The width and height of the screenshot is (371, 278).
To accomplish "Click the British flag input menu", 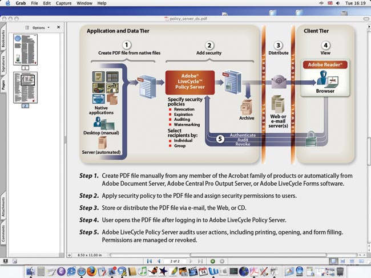I will (330, 3).
